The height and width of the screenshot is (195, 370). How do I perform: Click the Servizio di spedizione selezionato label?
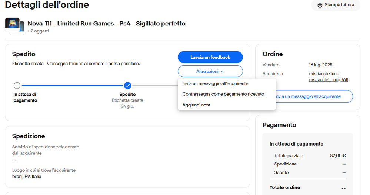point(46,150)
